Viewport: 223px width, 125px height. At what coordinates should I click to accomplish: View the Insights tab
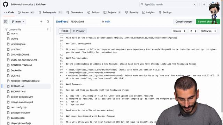tap(148, 12)
